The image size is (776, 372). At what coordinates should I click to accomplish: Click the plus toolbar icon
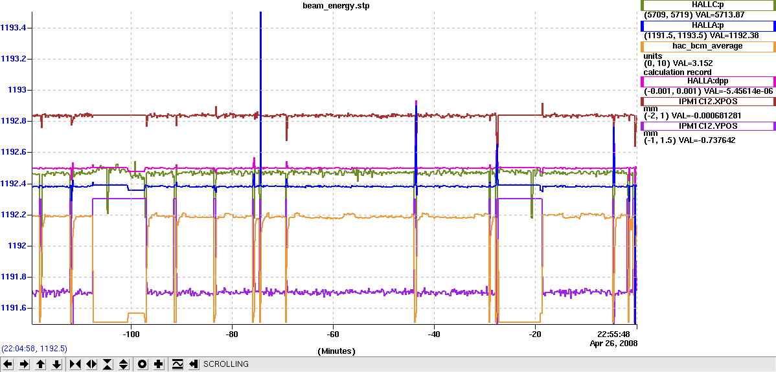[x=158, y=364]
